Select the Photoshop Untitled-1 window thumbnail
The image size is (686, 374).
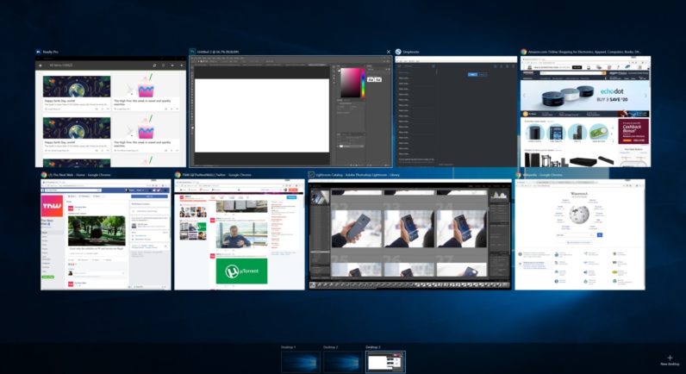click(x=290, y=111)
